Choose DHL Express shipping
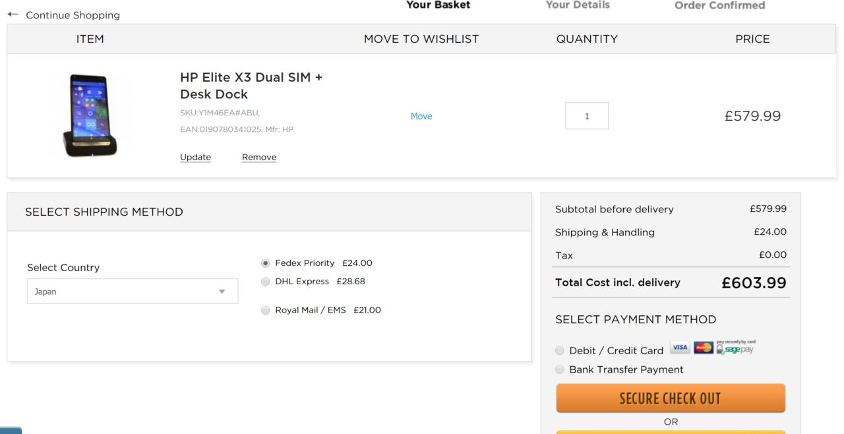 [266, 282]
